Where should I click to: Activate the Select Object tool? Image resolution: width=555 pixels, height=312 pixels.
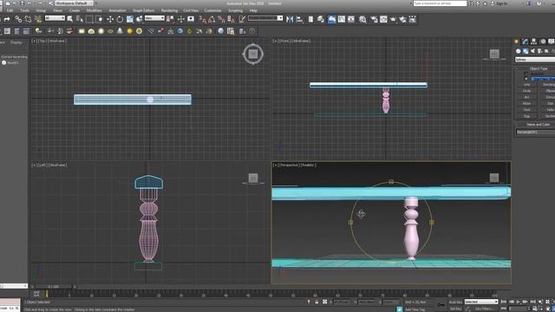[70, 19]
